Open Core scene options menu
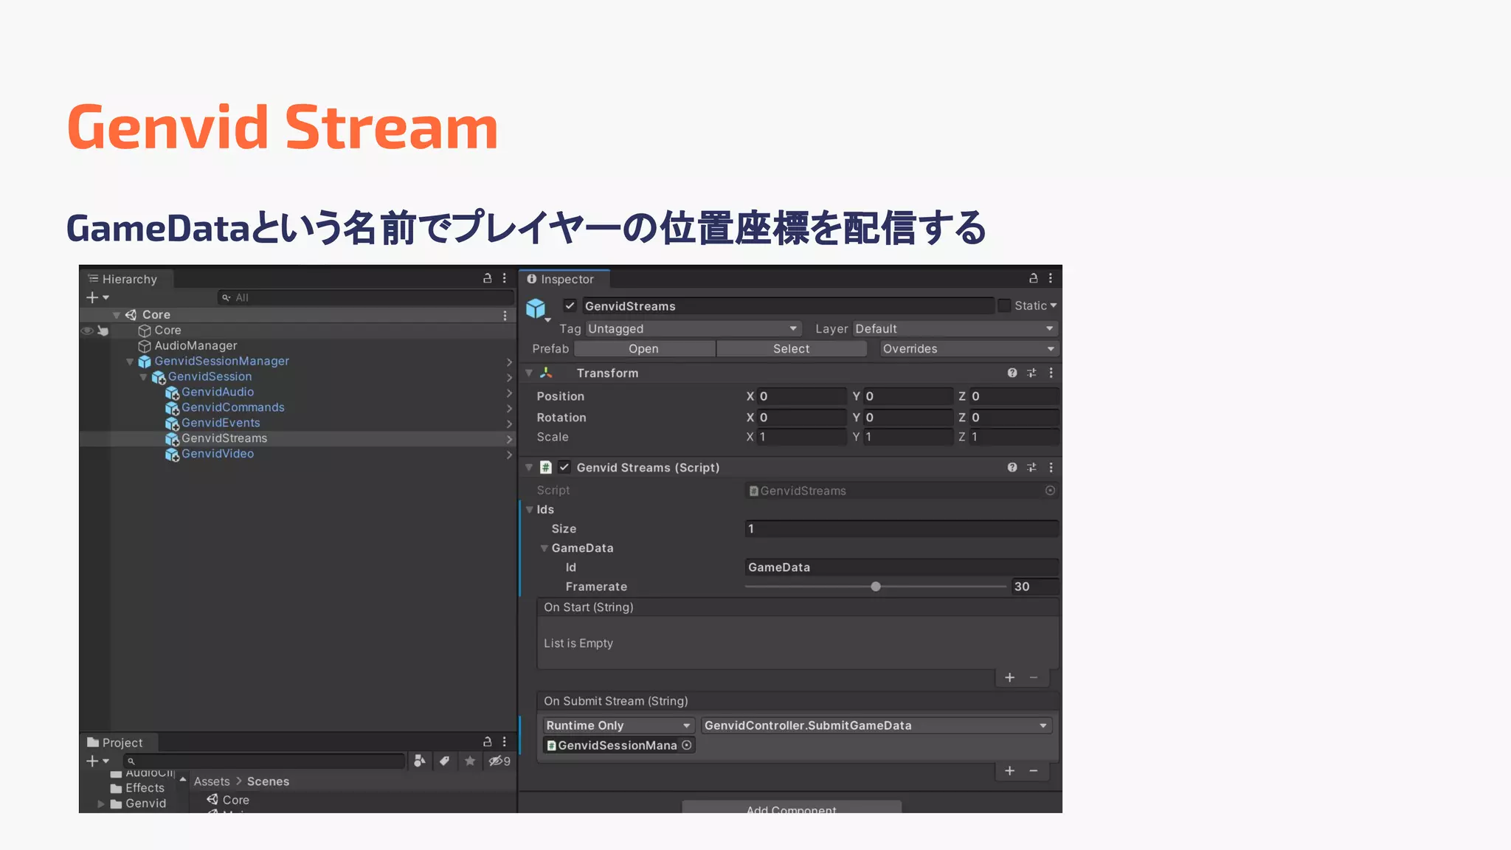The width and height of the screenshot is (1511, 850). pyautogui.click(x=505, y=315)
